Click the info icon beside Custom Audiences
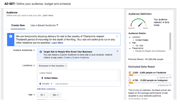The image size is (180, 105). pos(34,50)
